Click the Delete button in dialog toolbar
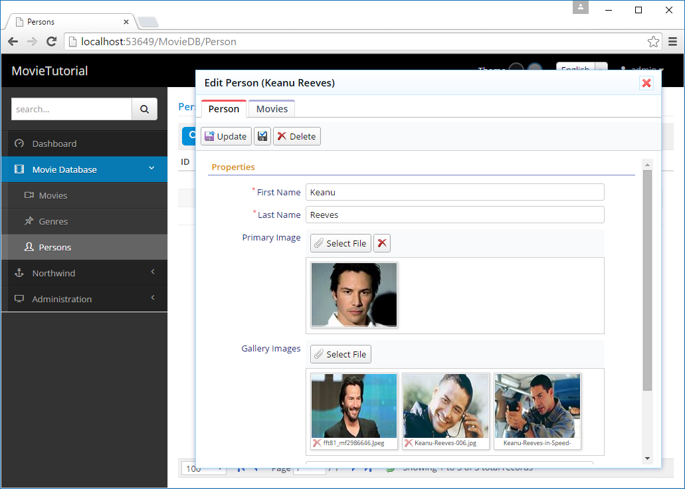Image resolution: width=685 pixels, height=489 pixels. pos(296,136)
